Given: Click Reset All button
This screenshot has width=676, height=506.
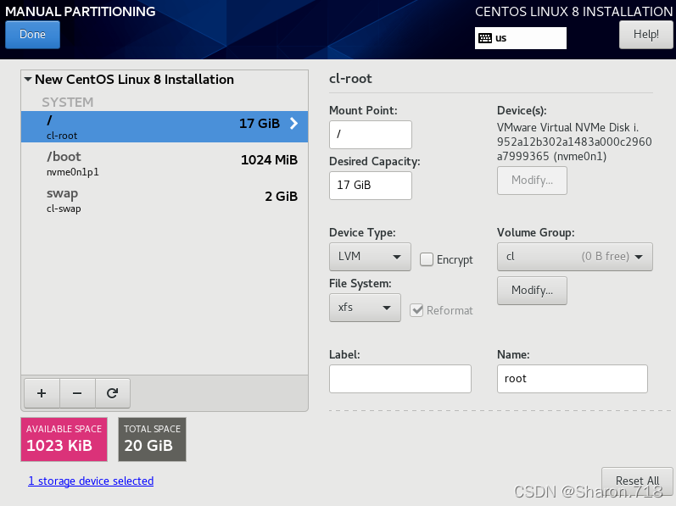Looking at the screenshot, I should 637,481.
